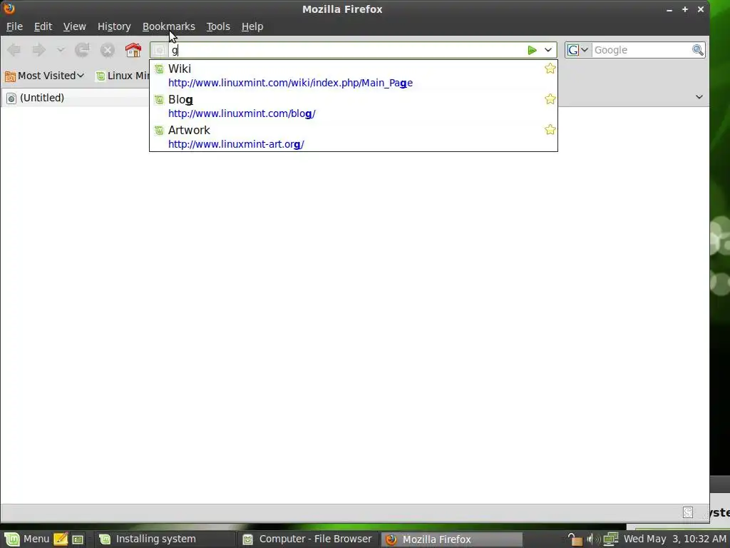The height and width of the screenshot is (548, 730).
Task: Open the volume control tray icon
Action: point(594,539)
